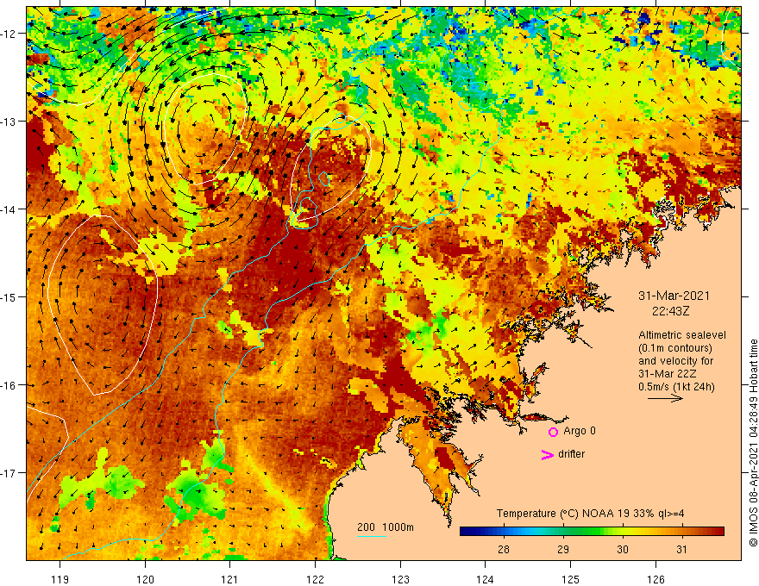Screen dimensions: 759x586
Task: Click the IMOS copyright timestamp text
Action: click(753, 443)
